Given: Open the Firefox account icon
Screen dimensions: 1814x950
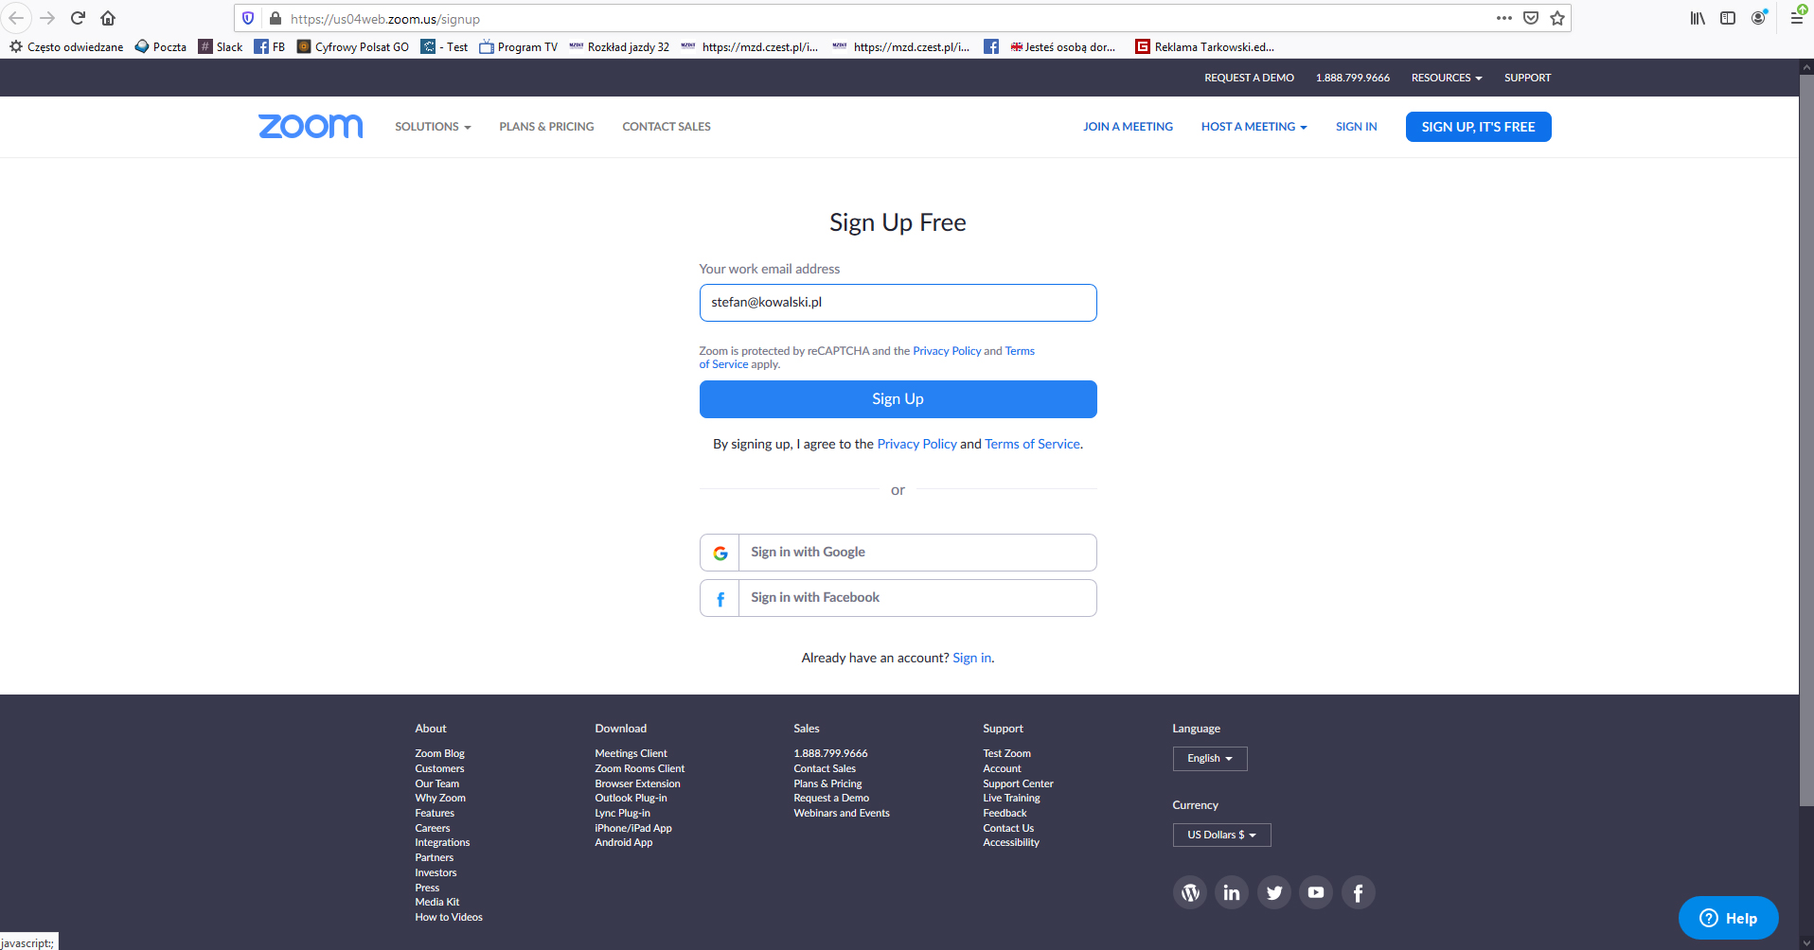Looking at the screenshot, I should (1759, 18).
